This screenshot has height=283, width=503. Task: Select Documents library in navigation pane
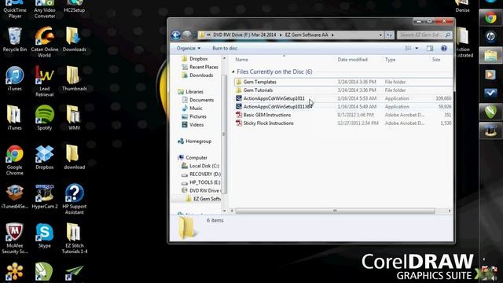coord(201,100)
